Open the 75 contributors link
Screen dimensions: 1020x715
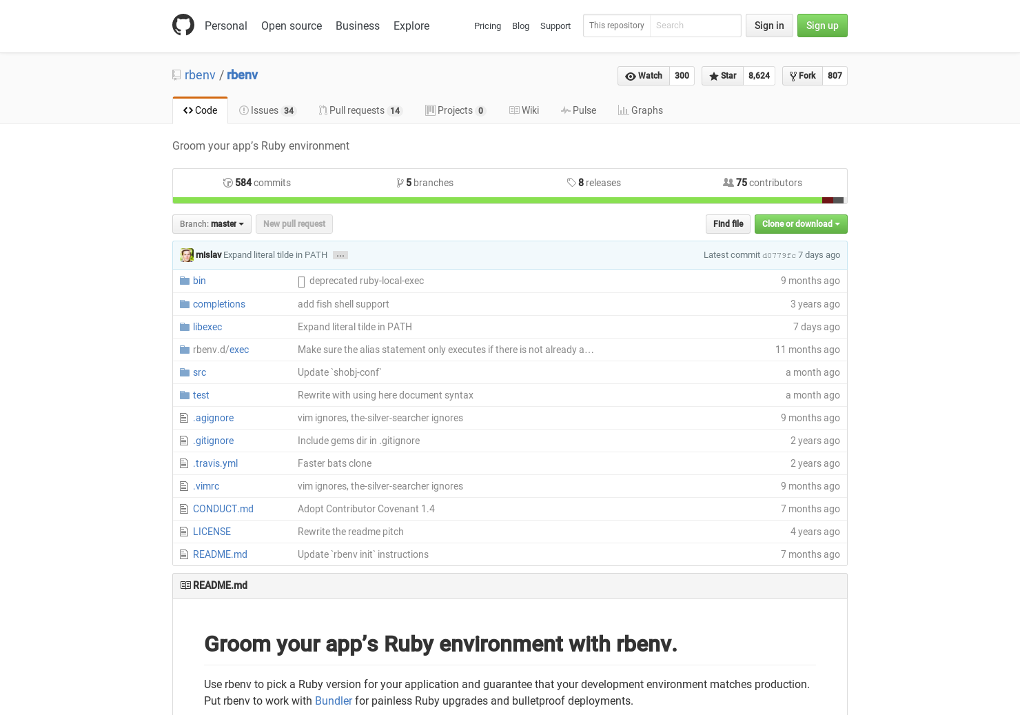(x=762, y=183)
